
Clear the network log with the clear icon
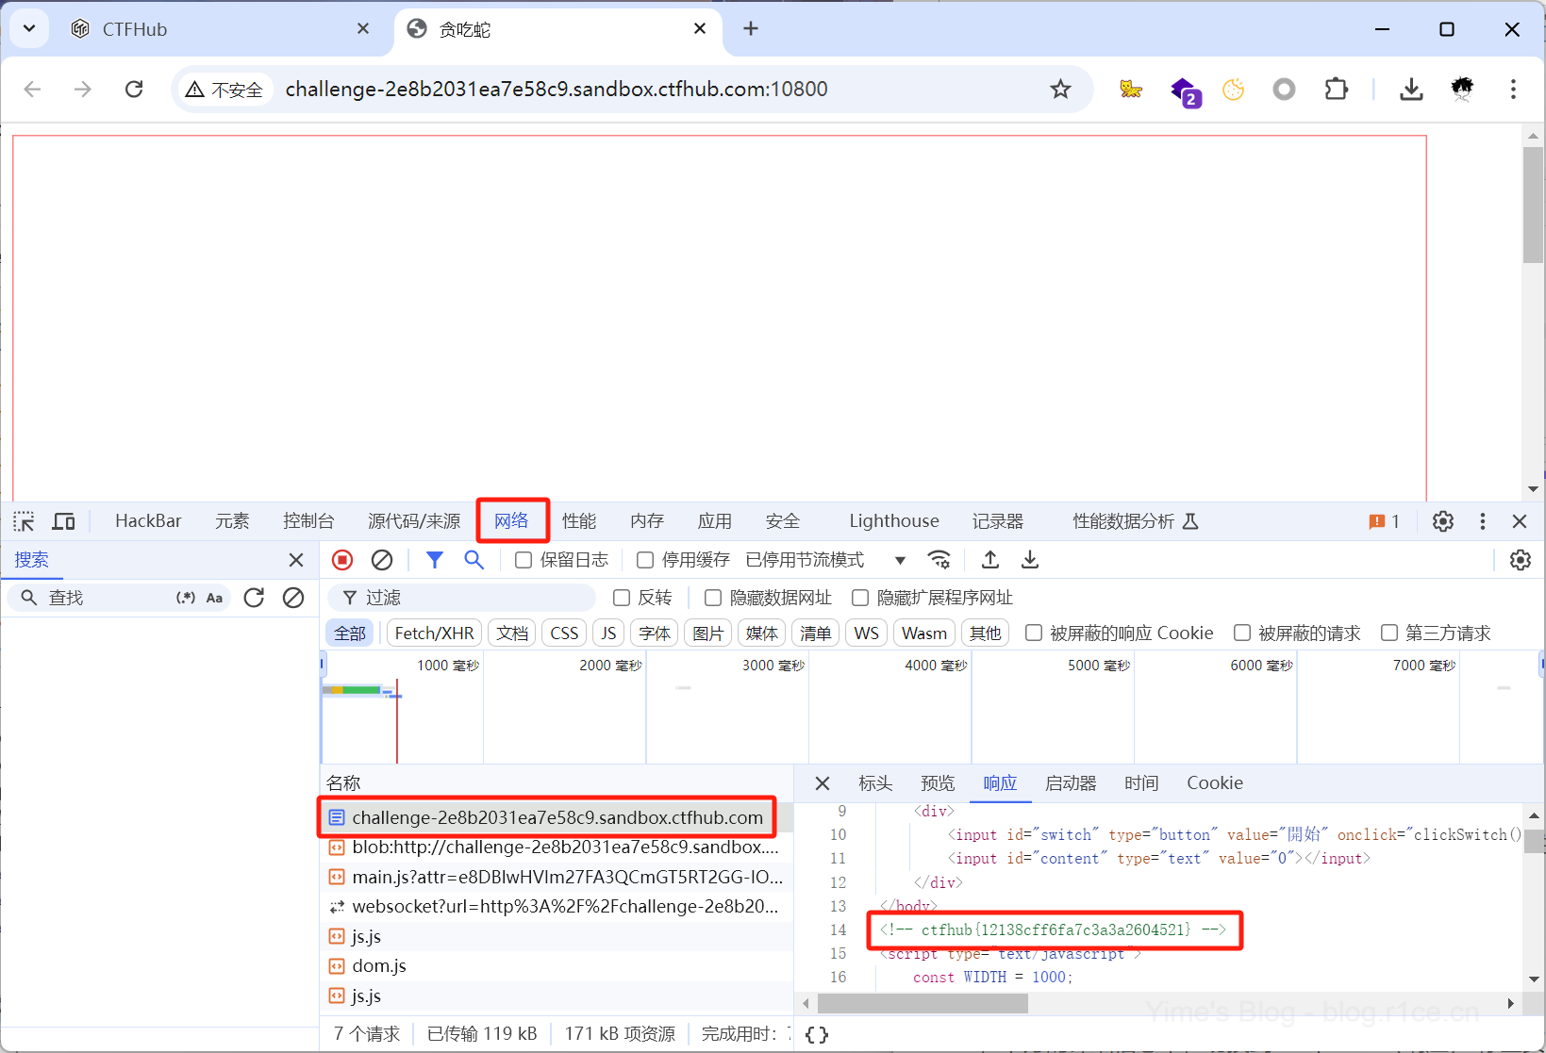tap(382, 560)
